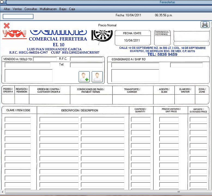The width and height of the screenshot is (212, 196).
Task: Open the Ventas menu
Action: [x=17, y=9]
